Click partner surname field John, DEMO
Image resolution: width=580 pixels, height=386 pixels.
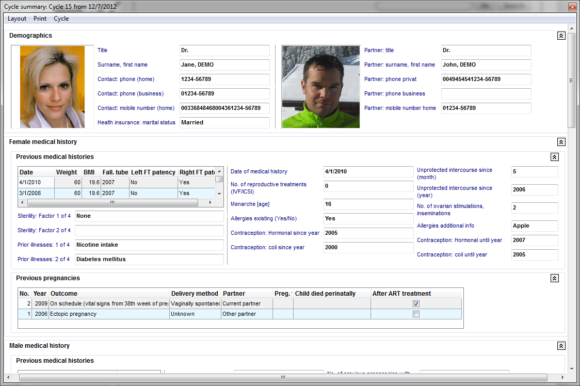point(486,65)
